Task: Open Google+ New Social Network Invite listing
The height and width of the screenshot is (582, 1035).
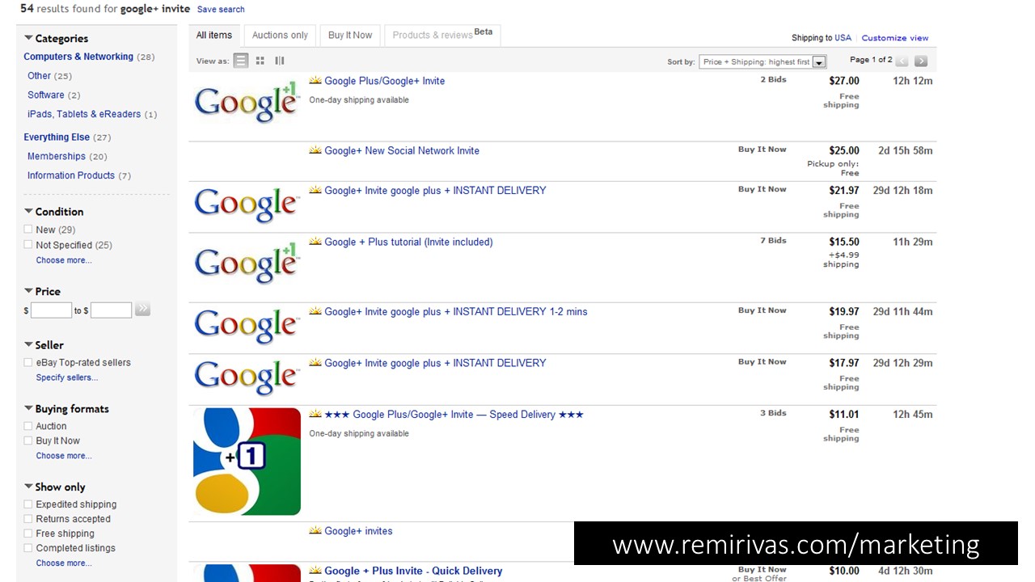Action: point(402,150)
